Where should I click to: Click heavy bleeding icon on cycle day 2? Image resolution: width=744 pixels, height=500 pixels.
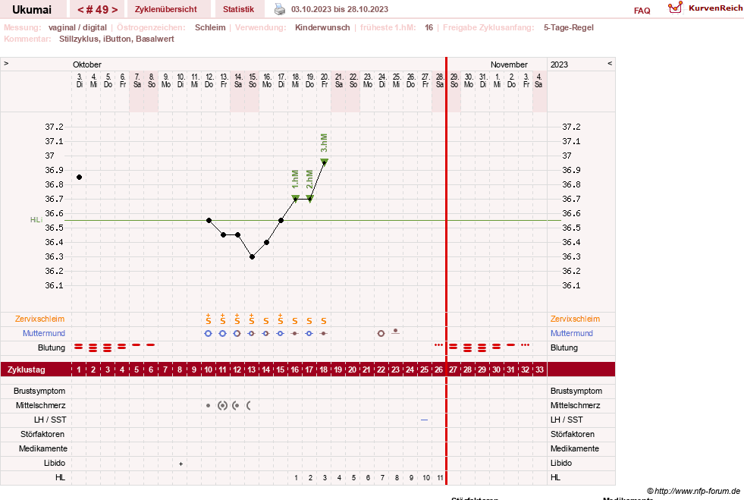(x=93, y=347)
